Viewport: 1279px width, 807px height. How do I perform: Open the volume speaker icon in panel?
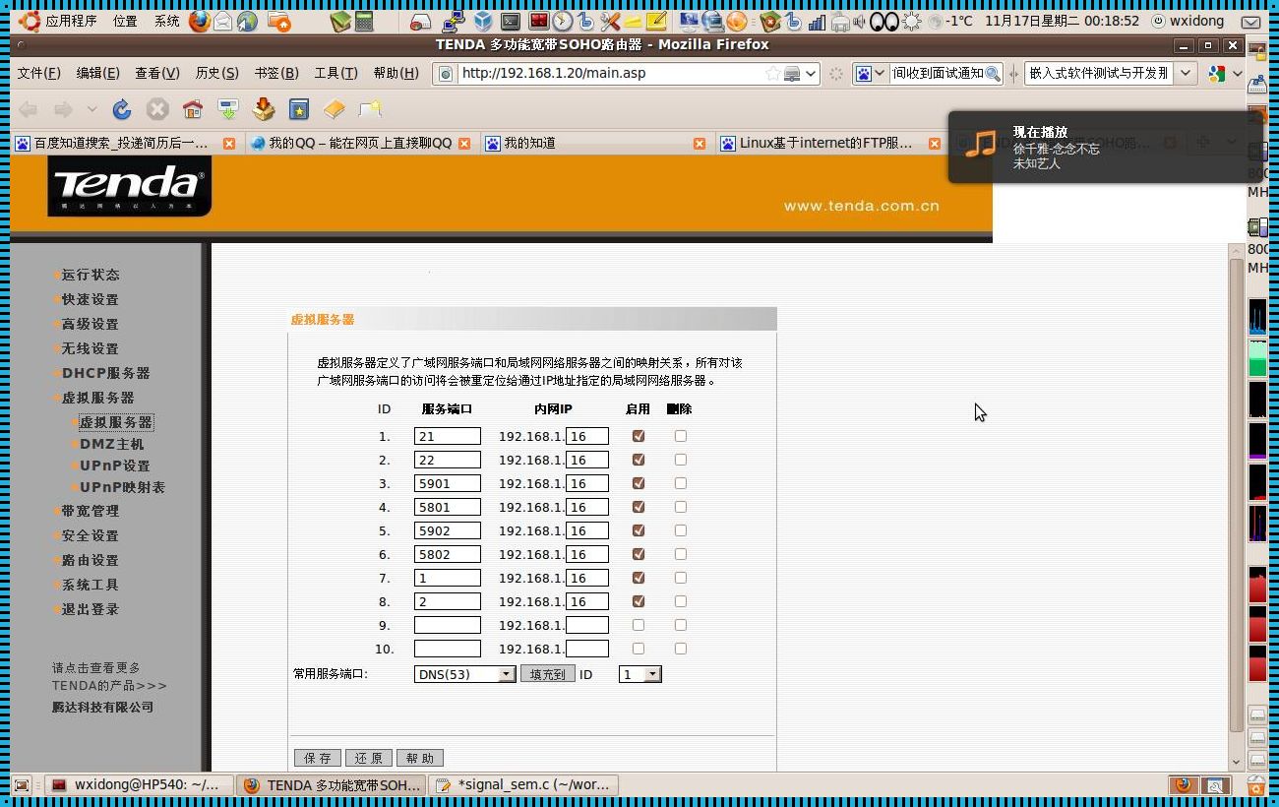[x=861, y=21]
